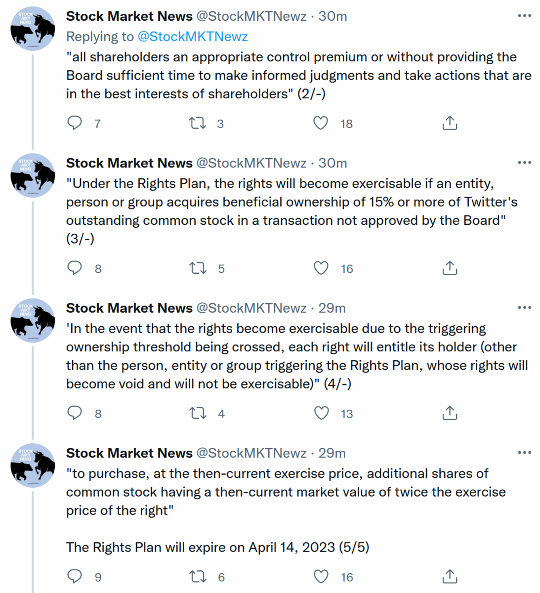Share the (3/-) Rights Plan tweet
This screenshot has width=540, height=593.
pos(450,268)
